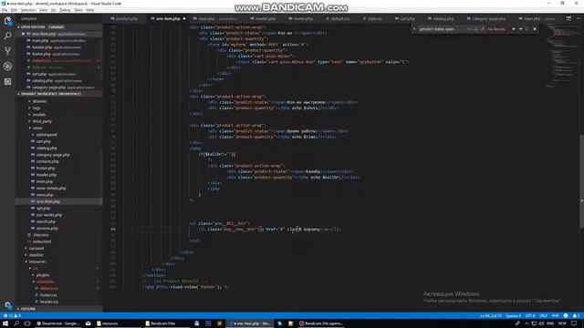The height and width of the screenshot is (328, 584).
Task: Expand replace mode in find widget
Action: tap(414, 29)
